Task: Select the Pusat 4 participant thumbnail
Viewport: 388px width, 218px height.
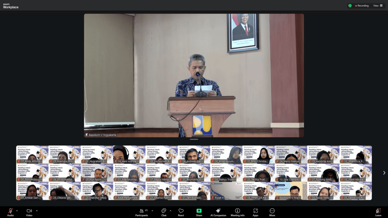Action: tap(226, 191)
